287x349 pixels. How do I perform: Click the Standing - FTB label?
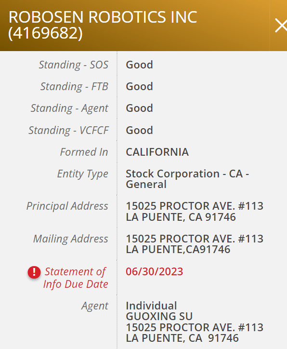click(x=74, y=86)
